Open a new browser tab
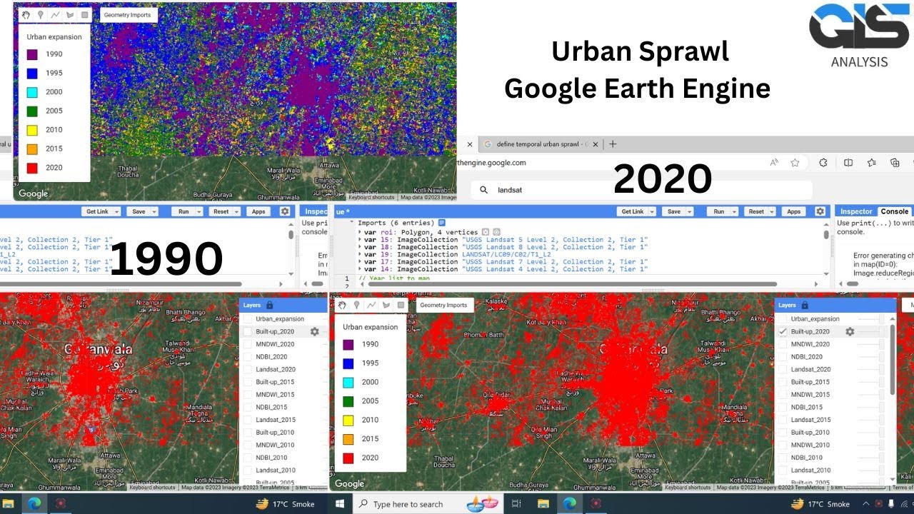Image resolution: width=914 pixels, height=514 pixels. (x=613, y=144)
